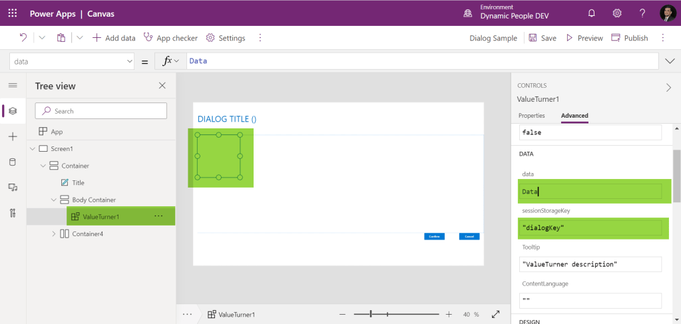This screenshot has height=324, width=681.
Task: Select the Advanced tab
Action: tap(574, 116)
